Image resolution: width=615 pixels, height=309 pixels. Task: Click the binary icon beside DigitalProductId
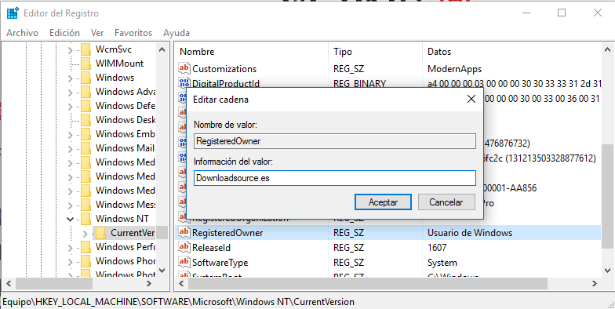point(184,83)
